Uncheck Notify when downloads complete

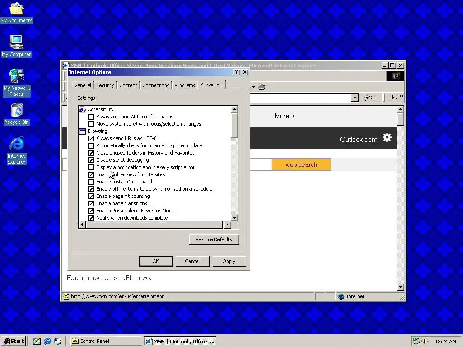pos(91,218)
